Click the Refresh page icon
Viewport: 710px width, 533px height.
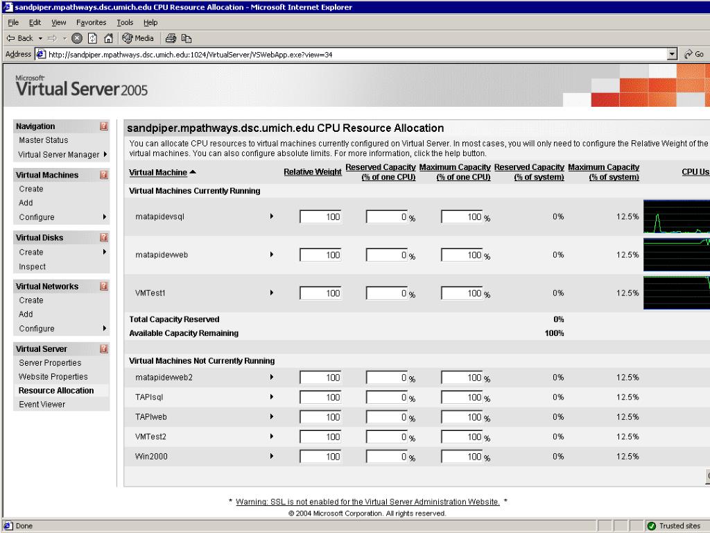click(x=92, y=39)
